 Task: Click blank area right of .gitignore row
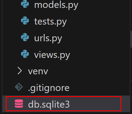click(x=99, y=87)
